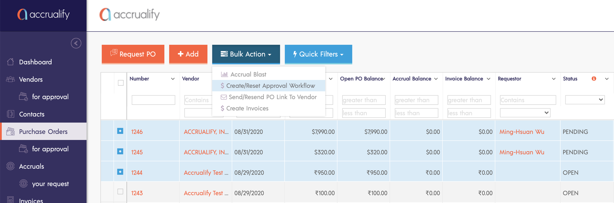Check the checkbox for PO 1243
Screen dimensions: 614x203
coord(120,191)
